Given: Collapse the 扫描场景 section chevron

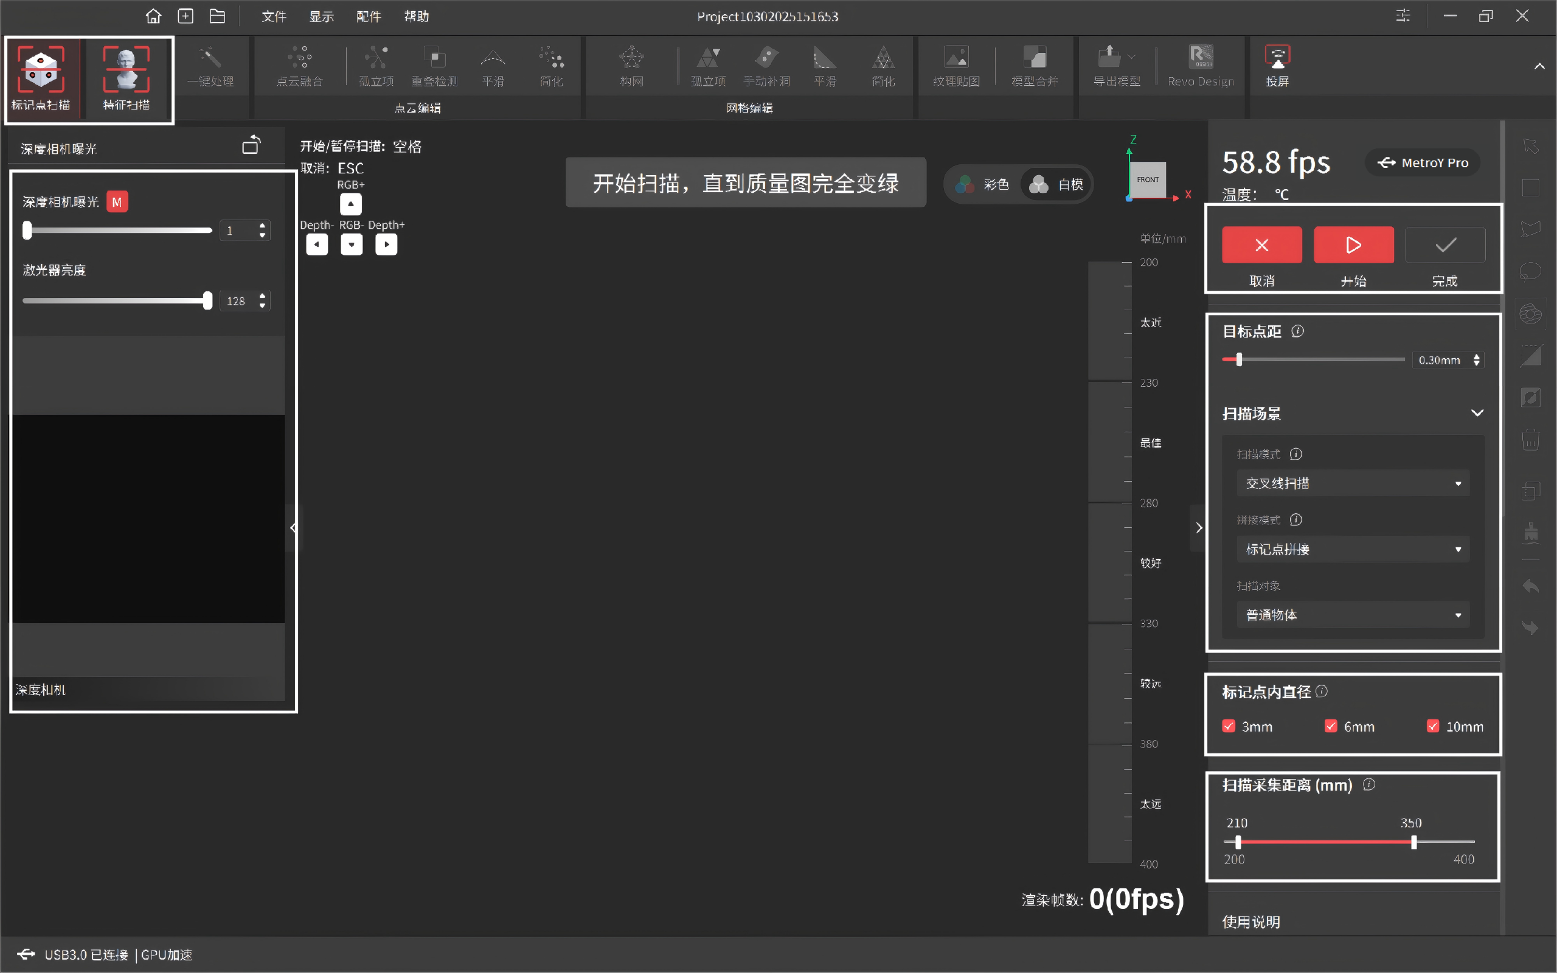Looking at the screenshot, I should point(1477,413).
